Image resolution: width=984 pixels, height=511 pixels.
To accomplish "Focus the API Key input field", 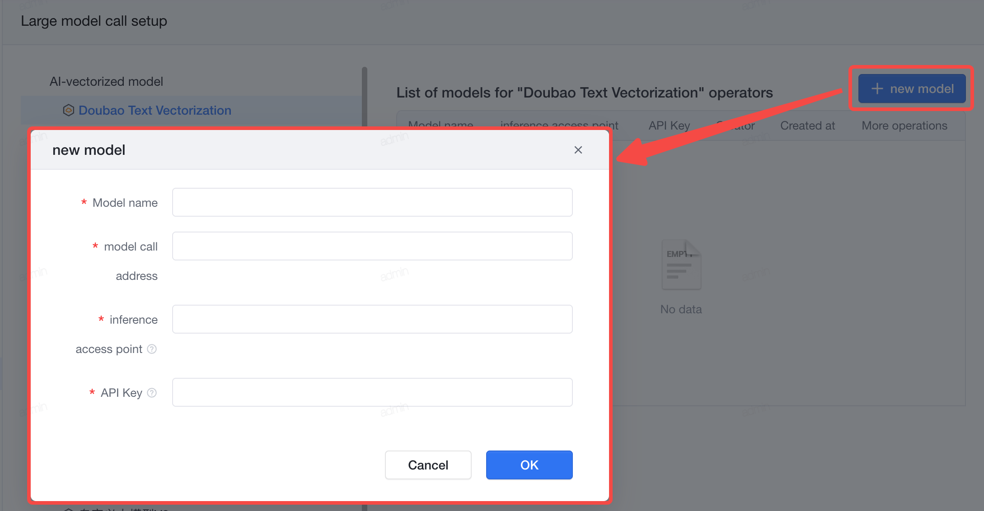I will click(372, 392).
